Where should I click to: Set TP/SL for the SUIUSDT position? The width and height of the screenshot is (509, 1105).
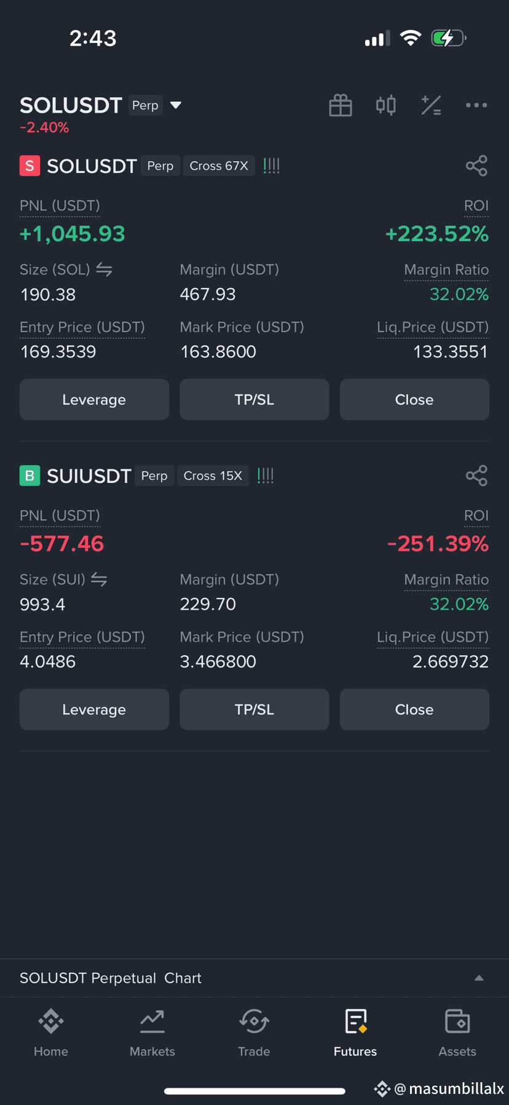[254, 709]
